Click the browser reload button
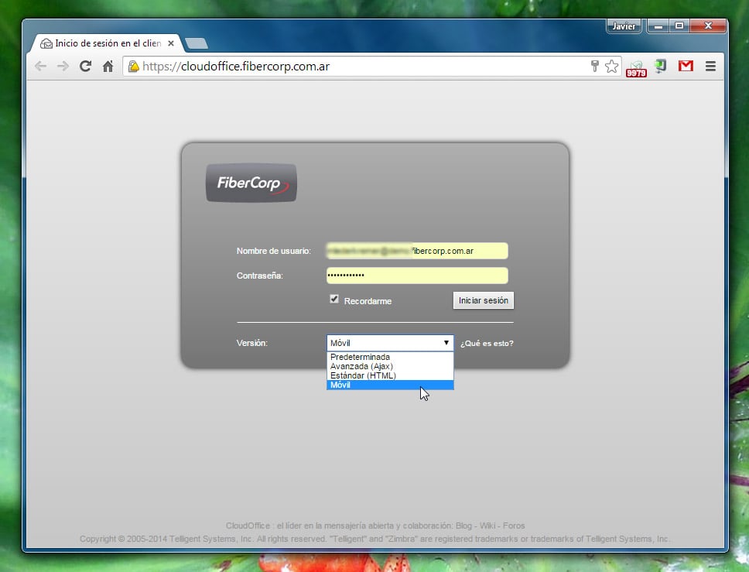749x572 pixels. click(x=86, y=67)
